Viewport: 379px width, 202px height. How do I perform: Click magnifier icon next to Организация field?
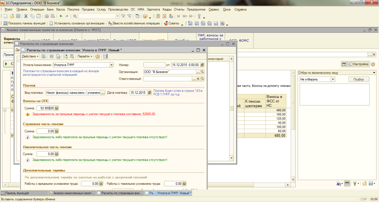coord(202,72)
